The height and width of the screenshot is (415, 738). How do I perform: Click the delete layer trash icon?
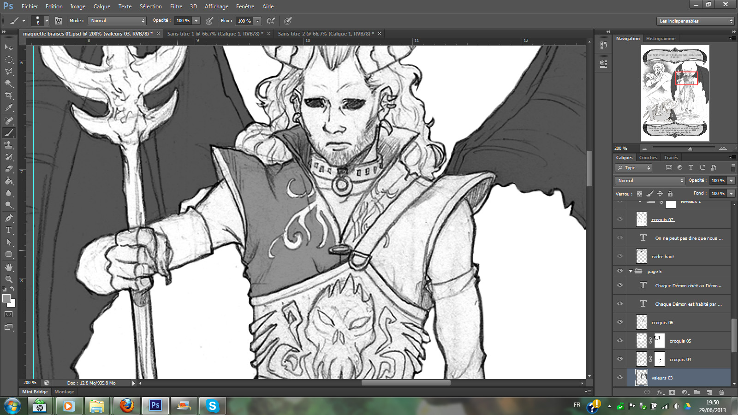coord(721,392)
